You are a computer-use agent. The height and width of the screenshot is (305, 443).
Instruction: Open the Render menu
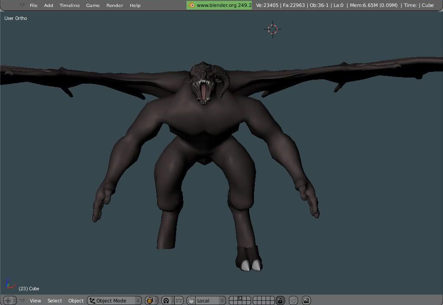tap(115, 5)
